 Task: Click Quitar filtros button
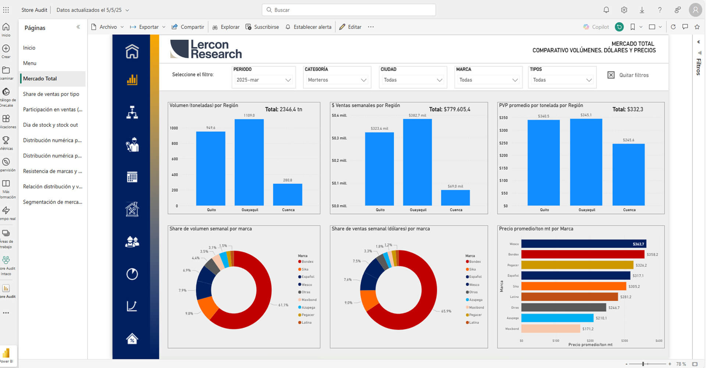pyautogui.click(x=628, y=75)
